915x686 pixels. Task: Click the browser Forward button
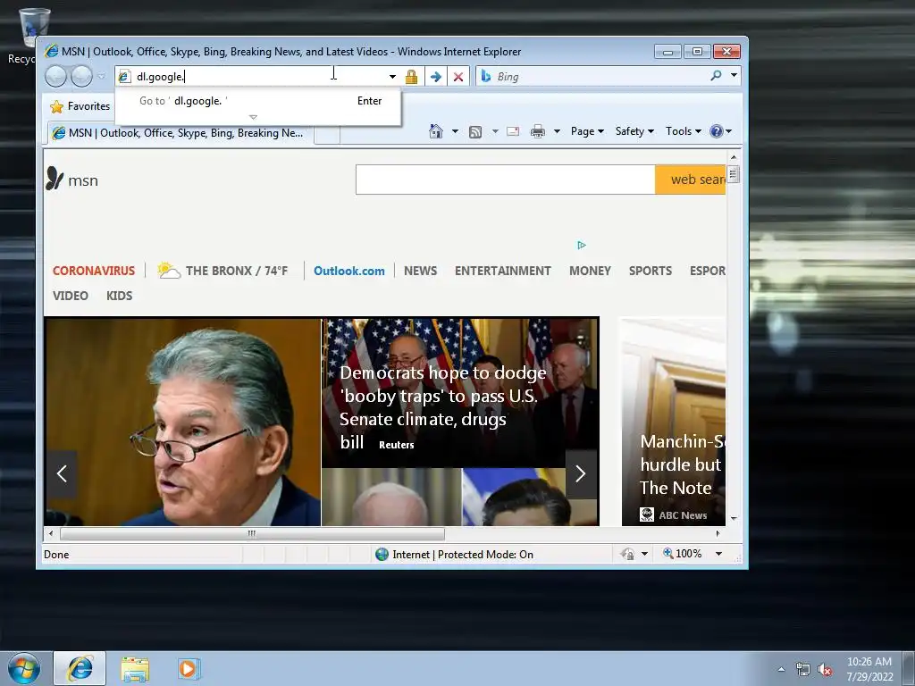pyautogui.click(x=81, y=77)
